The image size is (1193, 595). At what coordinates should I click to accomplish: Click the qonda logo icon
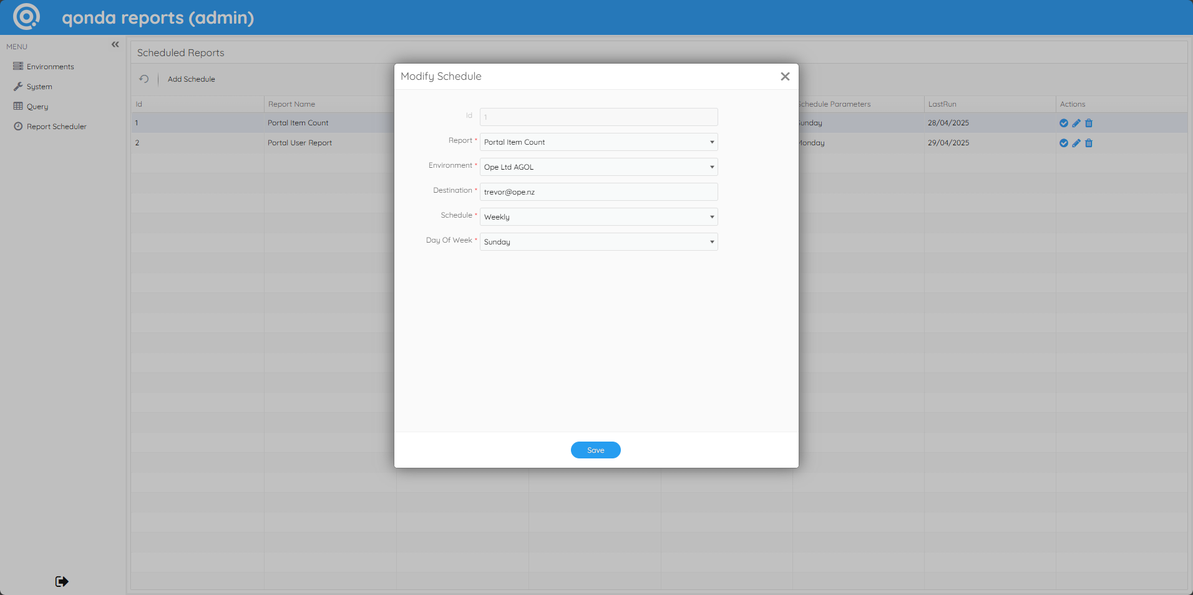point(26,17)
